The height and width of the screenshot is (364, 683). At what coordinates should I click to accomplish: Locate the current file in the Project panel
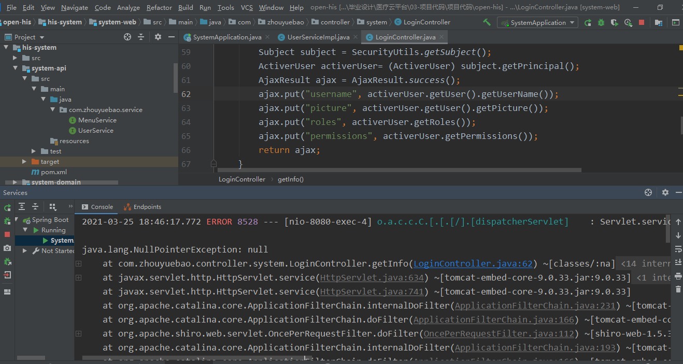127,37
